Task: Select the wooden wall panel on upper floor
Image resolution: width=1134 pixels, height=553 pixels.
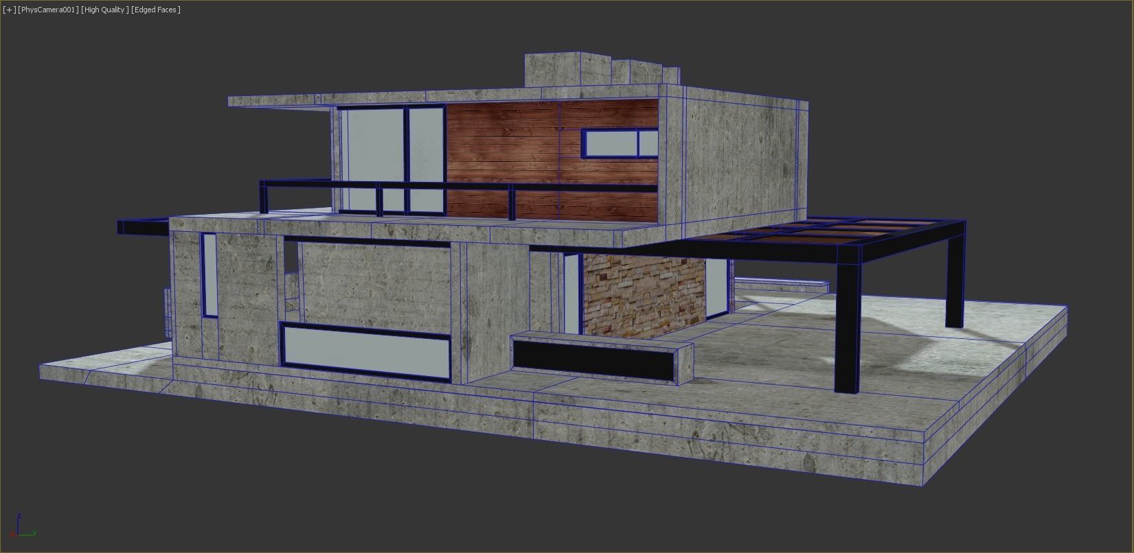Action: pos(552,161)
